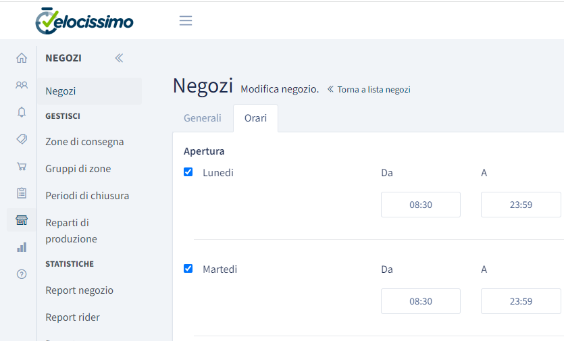Viewport: 564px width, 341px height.
Task: Click Lunedi A time field 23:59
Action: click(x=521, y=205)
